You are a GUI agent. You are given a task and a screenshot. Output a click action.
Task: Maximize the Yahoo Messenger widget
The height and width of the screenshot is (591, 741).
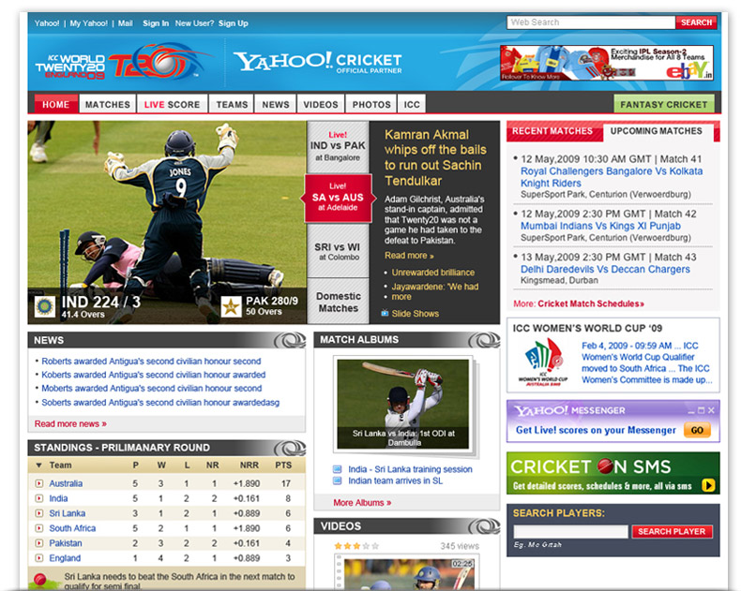pos(702,410)
